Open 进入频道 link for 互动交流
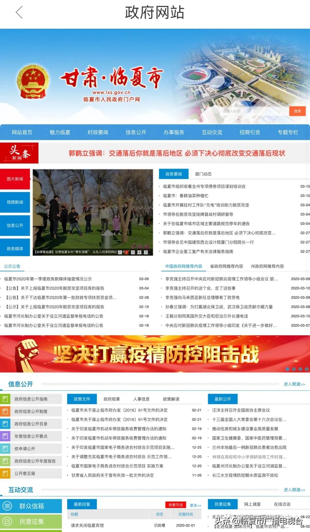The image size is (310, 532). 294,490
